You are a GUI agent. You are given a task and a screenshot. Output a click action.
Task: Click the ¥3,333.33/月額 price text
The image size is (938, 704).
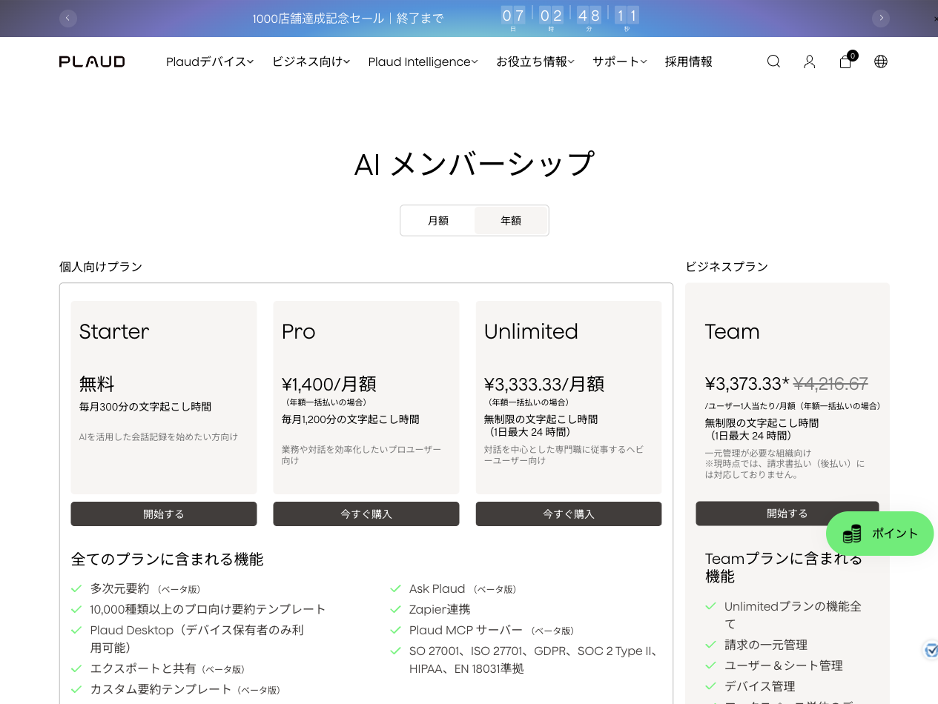544,384
